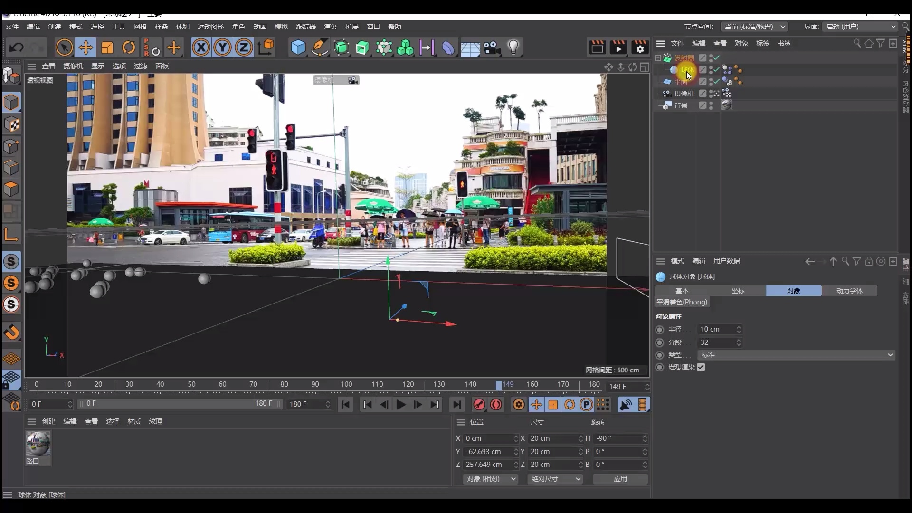Click the green enable checkmark of 发射器

(x=716, y=57)
